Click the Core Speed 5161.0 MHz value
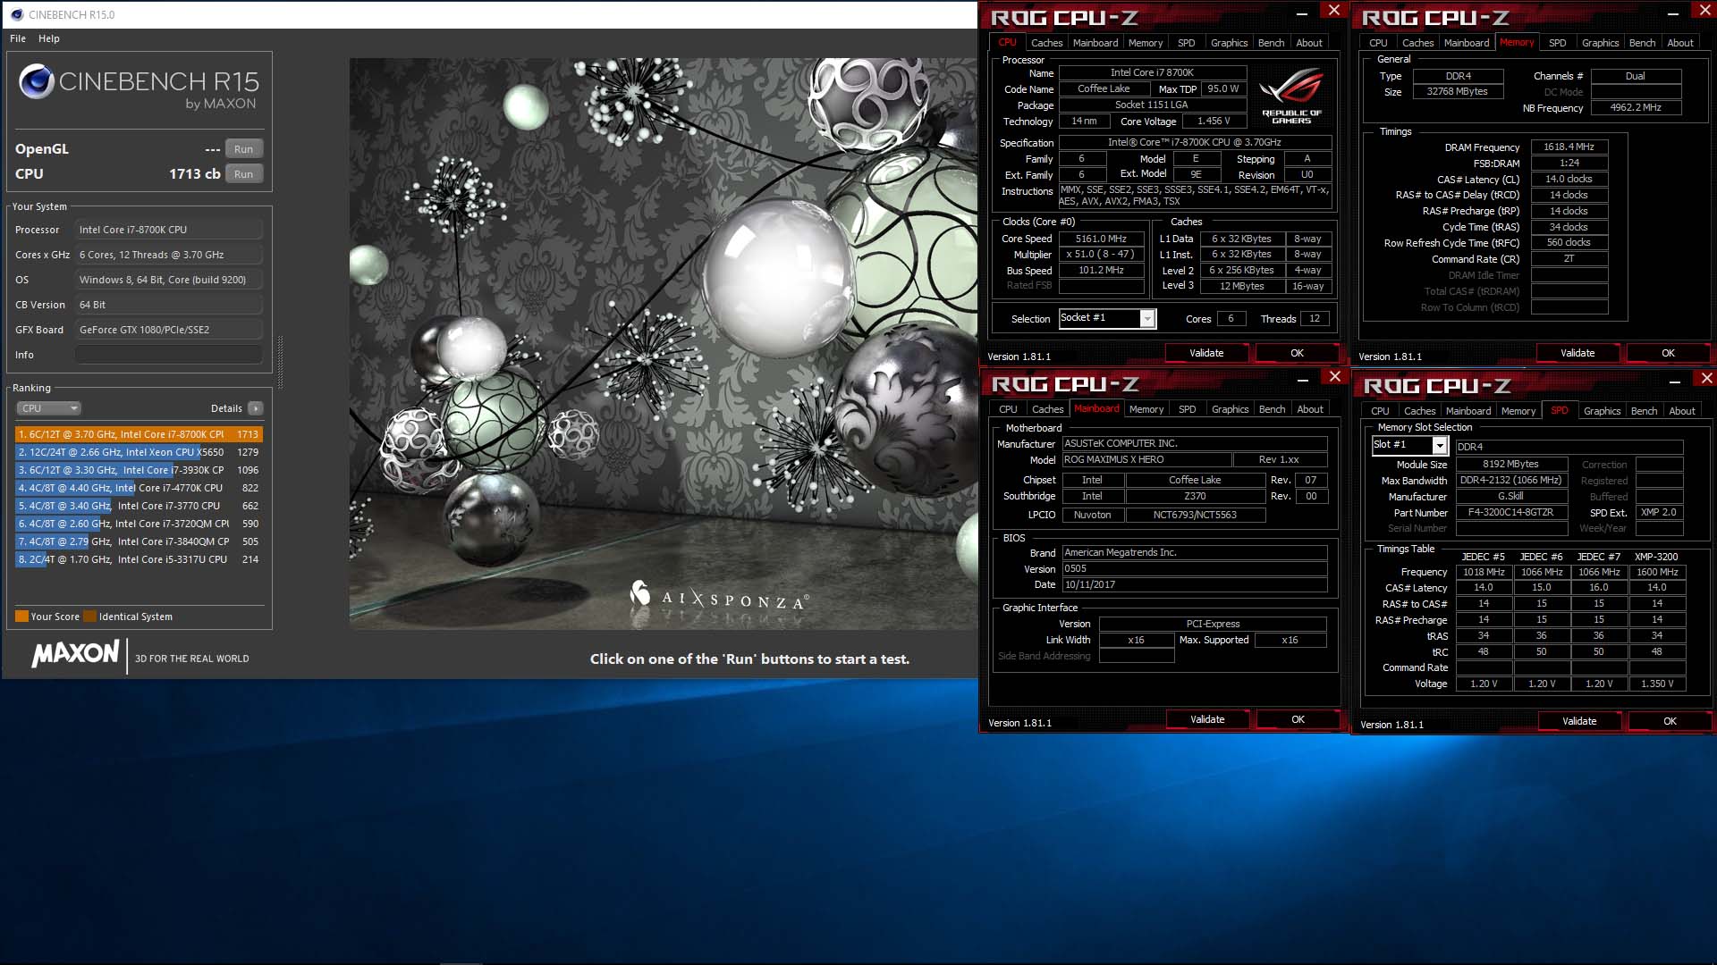 point(1101,239)
